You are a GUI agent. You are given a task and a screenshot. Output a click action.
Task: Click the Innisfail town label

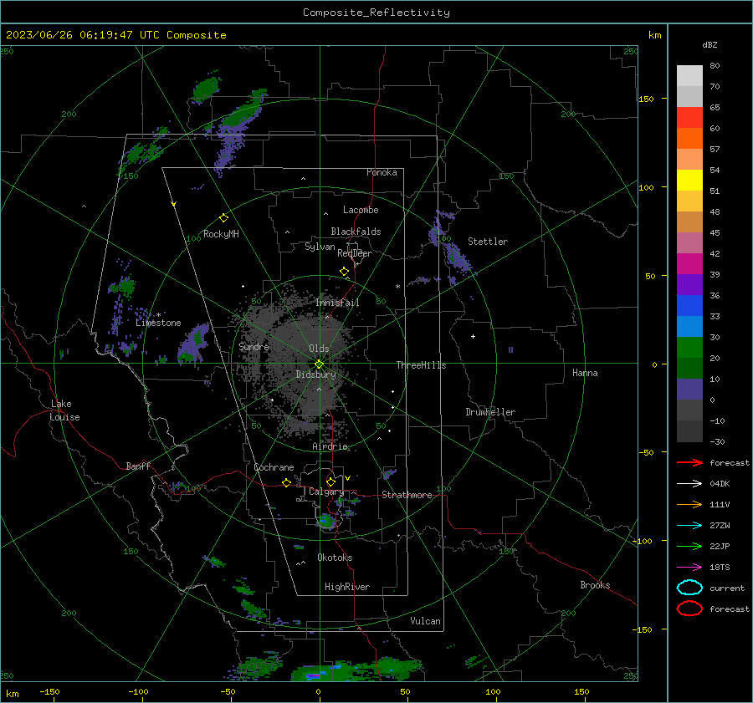coord(337,303)
